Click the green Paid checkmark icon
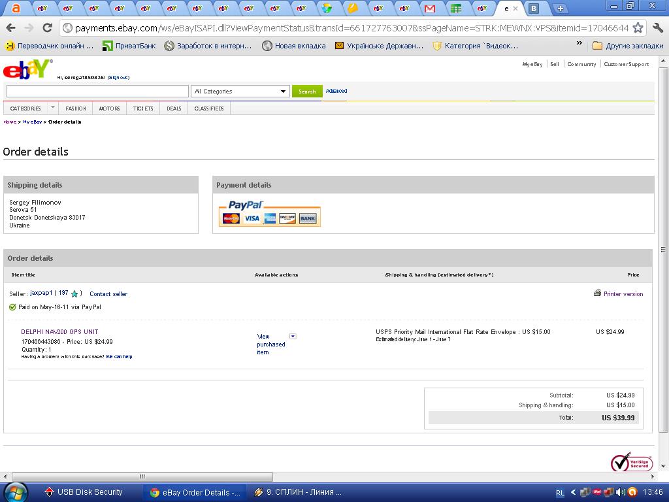Screen dimensions: 669x502 [12, 307]
